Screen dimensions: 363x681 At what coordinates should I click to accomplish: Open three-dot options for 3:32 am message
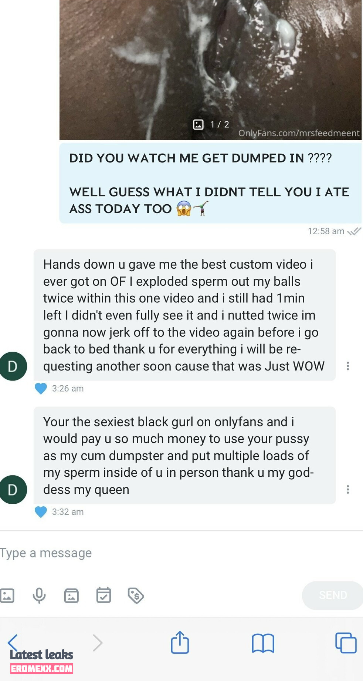[348, 490]
